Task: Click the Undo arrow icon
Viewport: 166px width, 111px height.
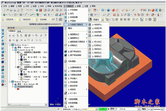Action: (27, 10)
